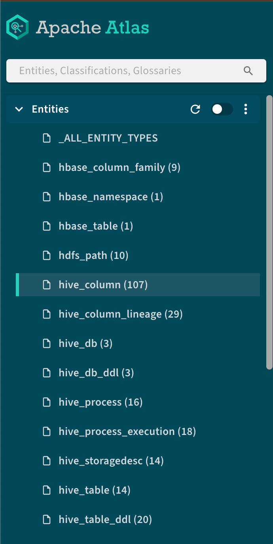
Task: Refresh the Entities list
Action: (195, 109)
